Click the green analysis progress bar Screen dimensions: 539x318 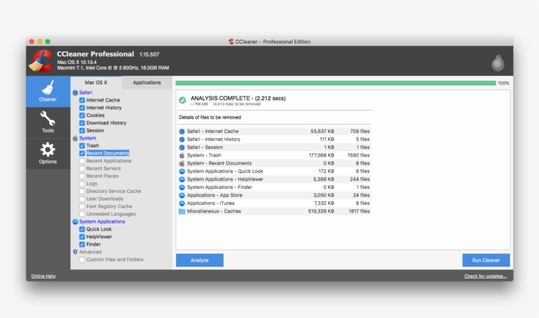click(x=335, y=83)
